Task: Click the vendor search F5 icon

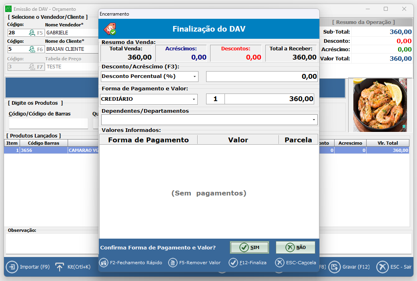Action: coord(32,33)
